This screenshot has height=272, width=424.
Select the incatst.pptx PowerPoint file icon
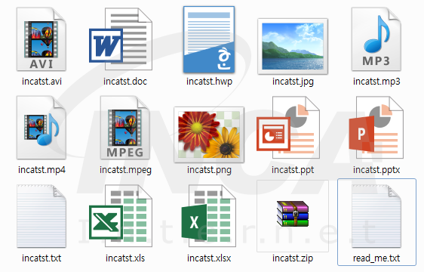tap(376, 128)
